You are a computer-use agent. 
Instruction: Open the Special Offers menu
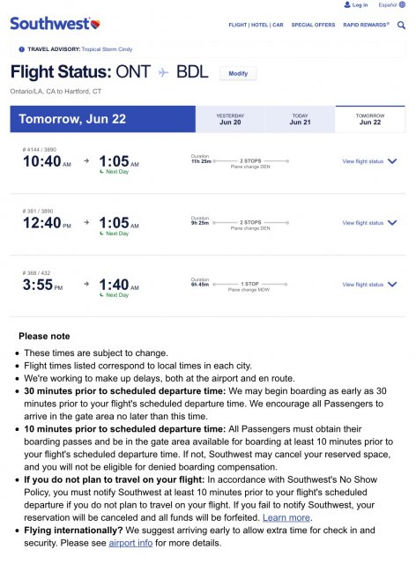point(313,25)
